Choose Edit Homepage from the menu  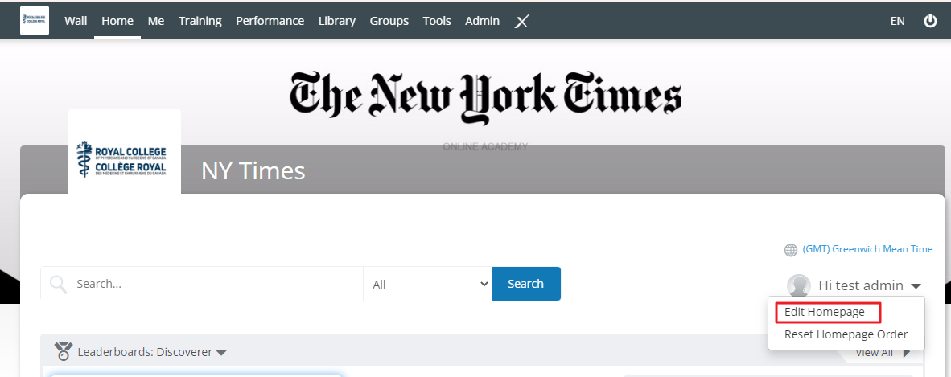click(x=824, y=312)
